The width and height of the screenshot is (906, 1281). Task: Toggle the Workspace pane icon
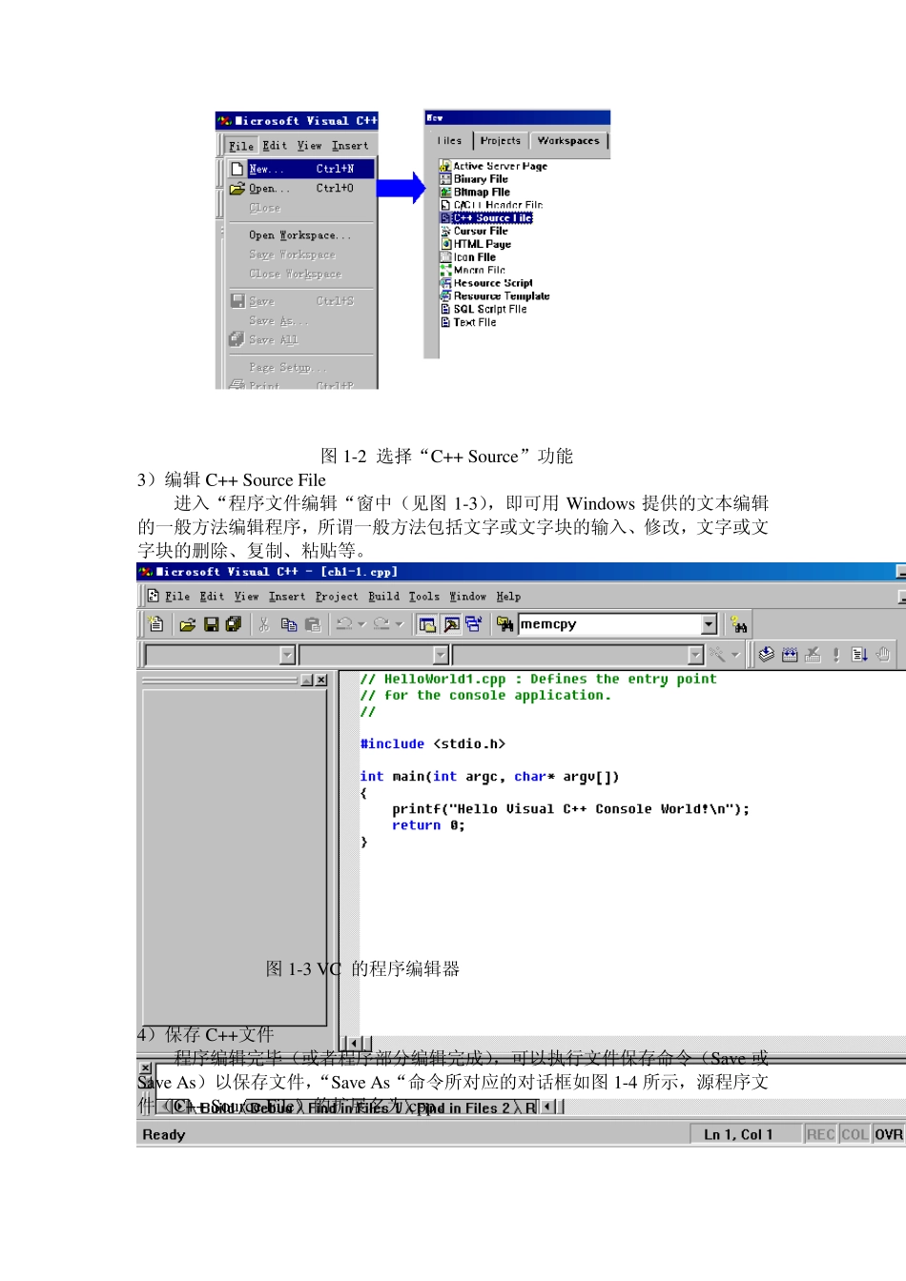[x=427, y=624]
